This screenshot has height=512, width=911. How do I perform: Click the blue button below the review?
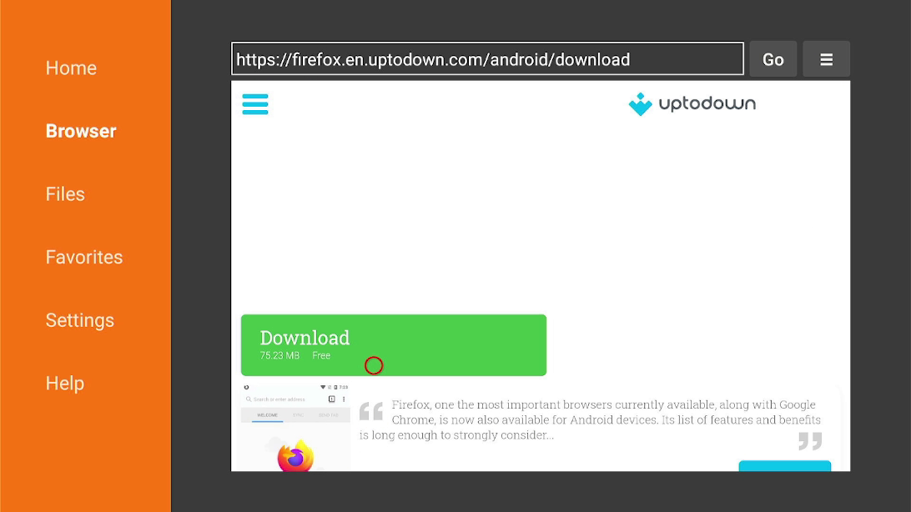point(784,465)
